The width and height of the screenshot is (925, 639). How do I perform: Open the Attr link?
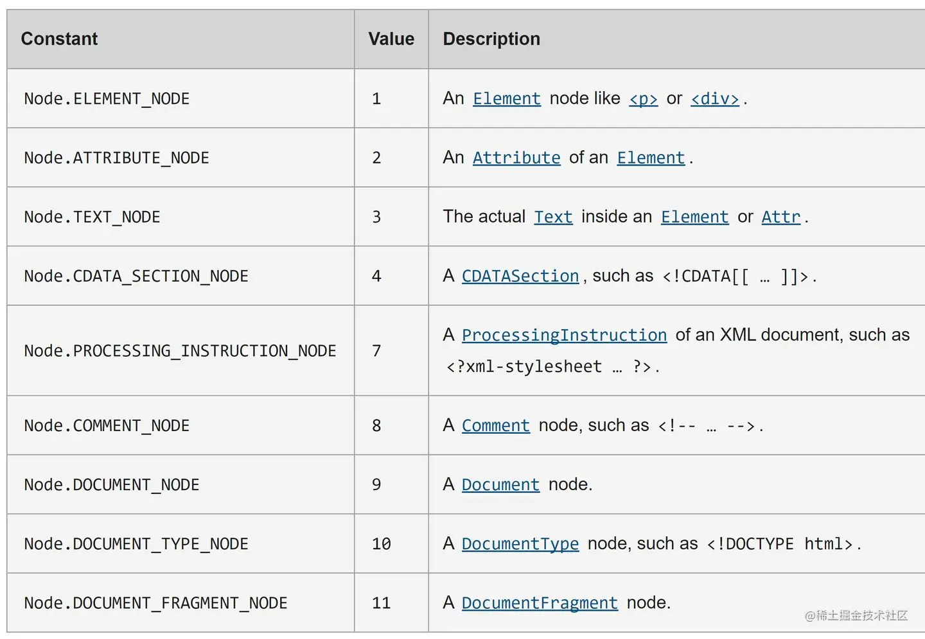coord(780,217)
